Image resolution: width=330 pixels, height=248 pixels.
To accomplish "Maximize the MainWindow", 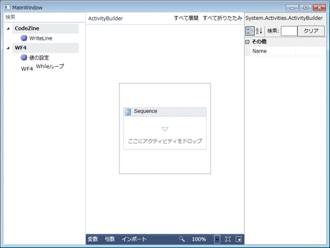I will pos(306,8).
